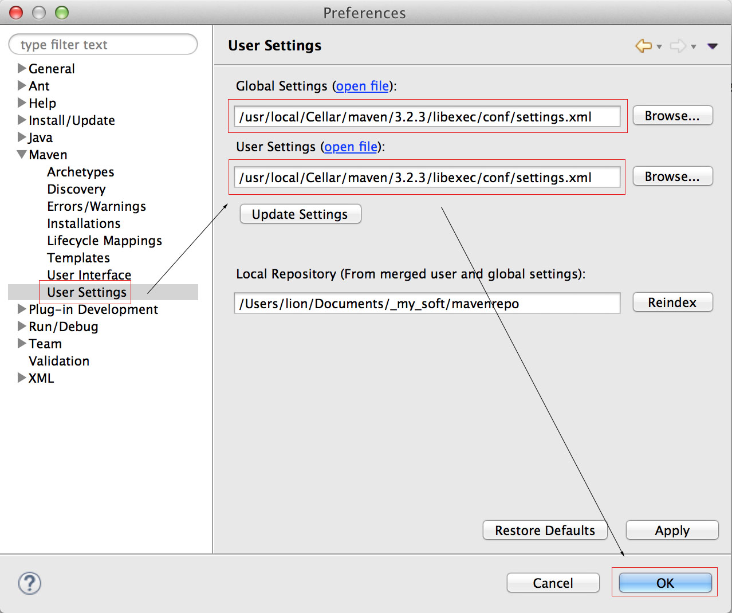Click the green zoom window button

tap(62, 13)
